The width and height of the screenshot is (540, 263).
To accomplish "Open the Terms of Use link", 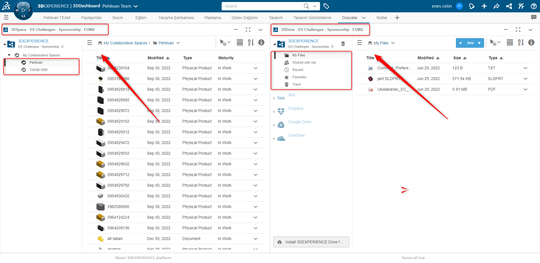I will pos(413,258).
